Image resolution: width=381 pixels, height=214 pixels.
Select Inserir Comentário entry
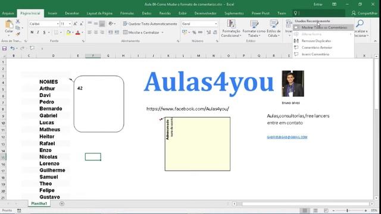[323, 54]
